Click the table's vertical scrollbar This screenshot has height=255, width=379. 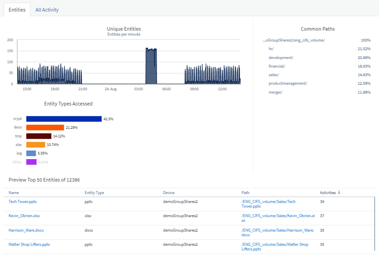point(374,224)
